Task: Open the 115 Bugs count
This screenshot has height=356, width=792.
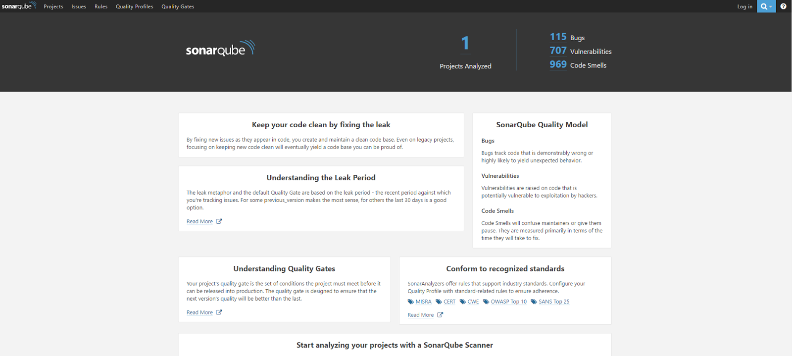Action: (x=558, y=37)
